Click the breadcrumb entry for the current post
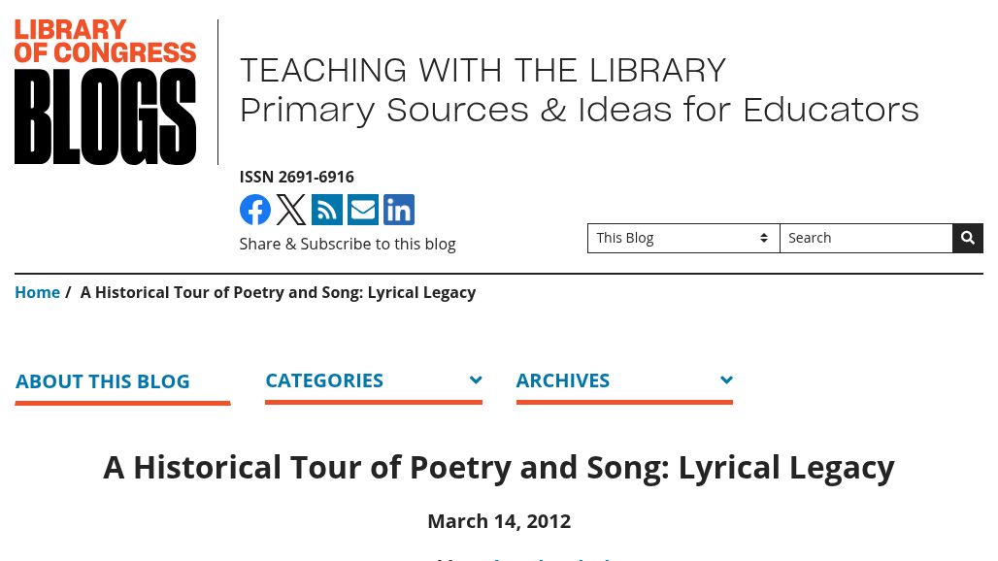This screenshot has height=561, width=998. tap(278, 292)
